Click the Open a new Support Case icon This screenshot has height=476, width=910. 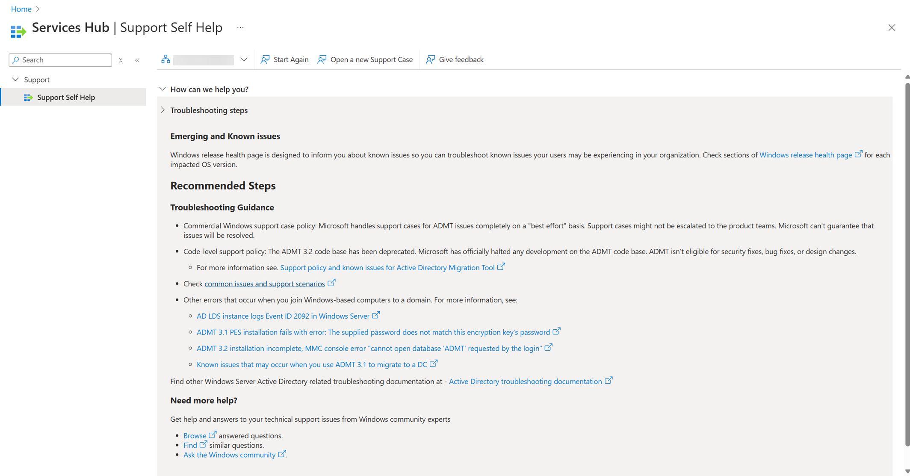pyautogui.click(x=323, y=59)
